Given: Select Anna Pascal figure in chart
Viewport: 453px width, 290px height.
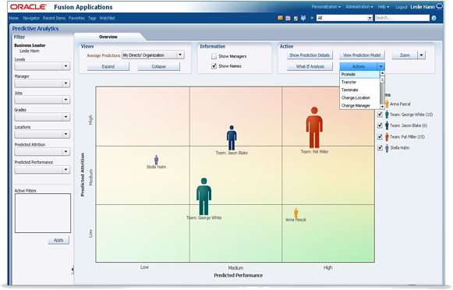Looking at the screenshot, I should pyautogui.click(x=296, y=213).
